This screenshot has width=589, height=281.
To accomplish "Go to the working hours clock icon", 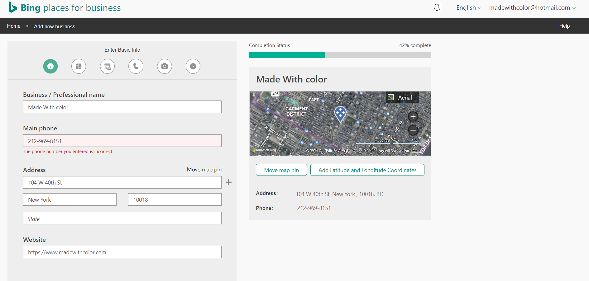I will click(x=193, y=66).
